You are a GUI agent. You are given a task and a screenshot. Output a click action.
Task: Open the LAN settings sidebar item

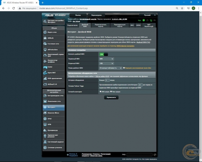pyautogui.click(x=54, y=101)
